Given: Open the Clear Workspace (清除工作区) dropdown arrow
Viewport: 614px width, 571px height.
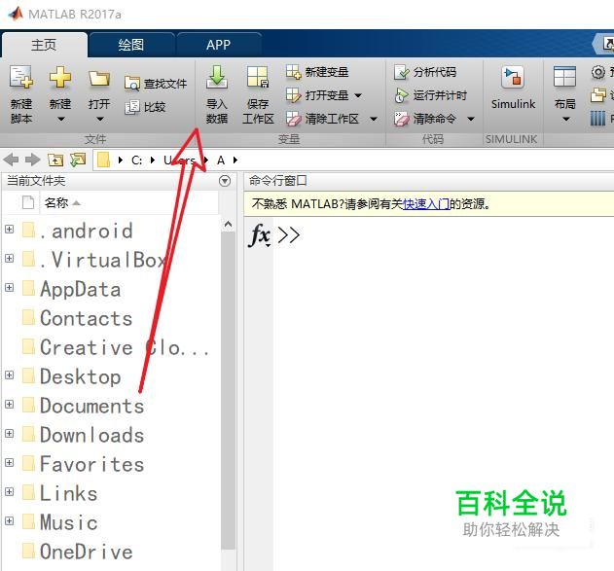Looking at the screenshot, I should [374, 119].
